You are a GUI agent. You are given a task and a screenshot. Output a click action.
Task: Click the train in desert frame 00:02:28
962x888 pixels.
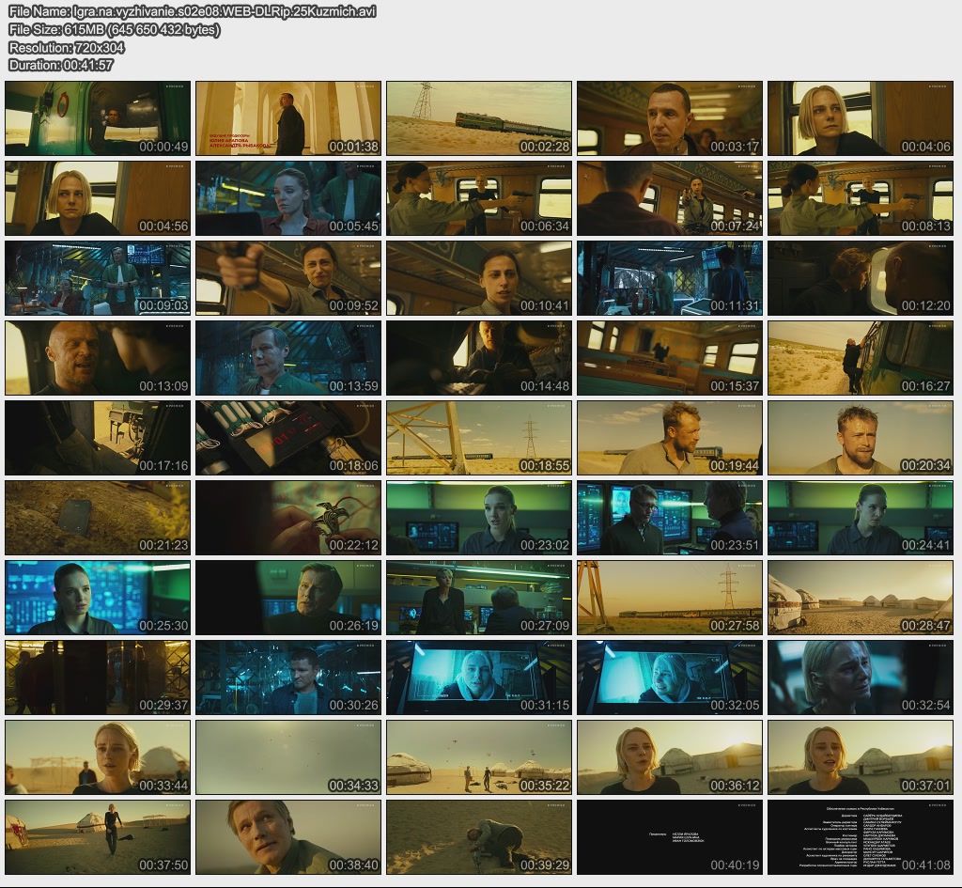(479, 118)
